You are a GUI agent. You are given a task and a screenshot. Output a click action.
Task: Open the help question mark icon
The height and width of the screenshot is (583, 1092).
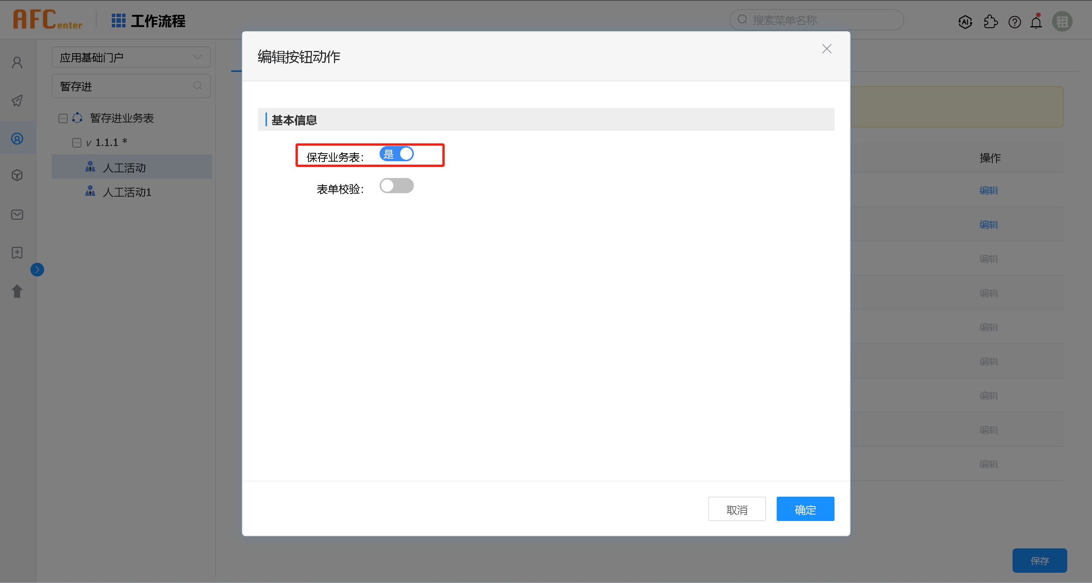[1015, 22]
